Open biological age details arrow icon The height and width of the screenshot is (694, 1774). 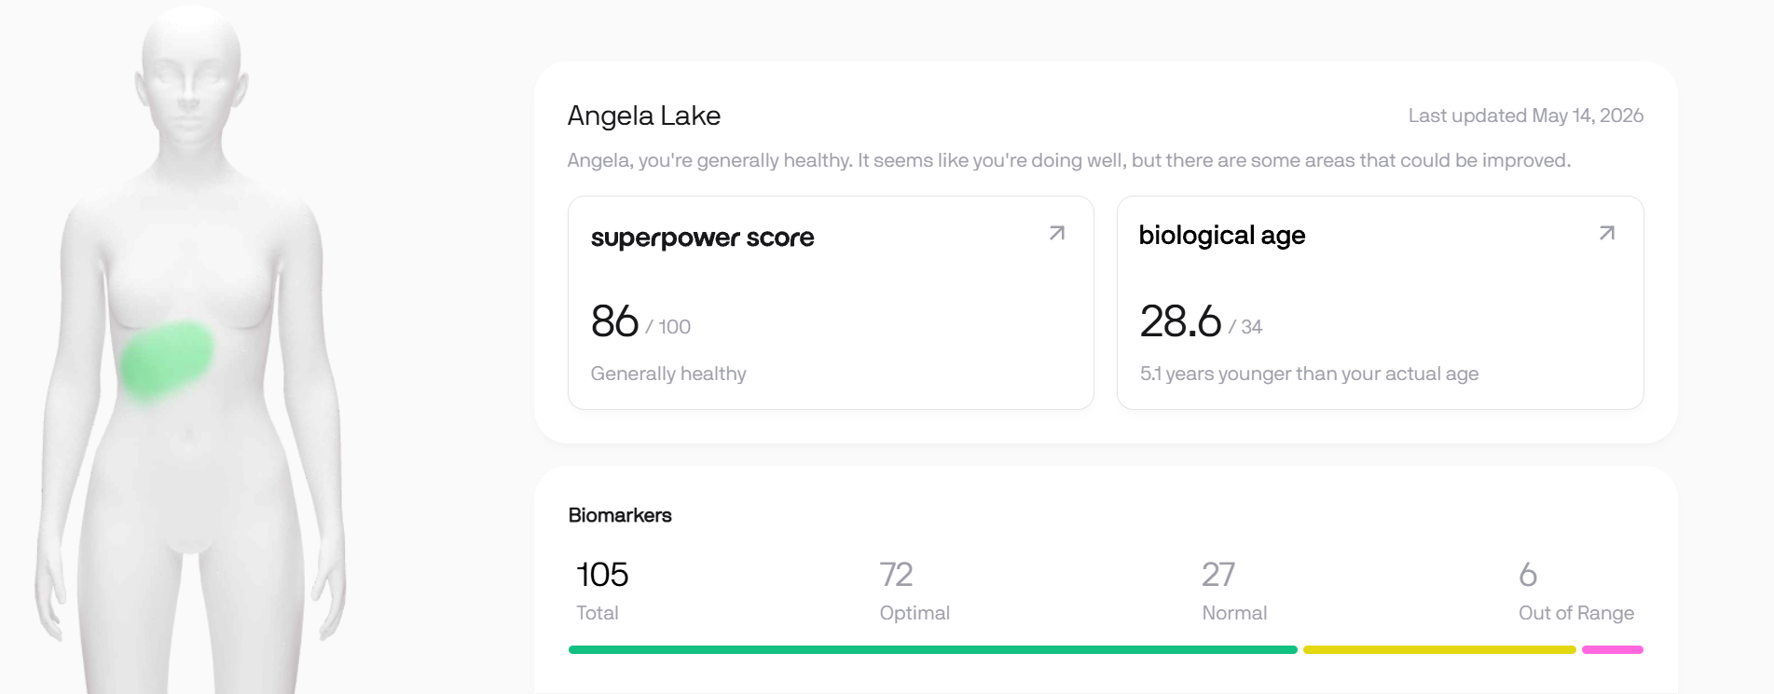(x=1606, y=233)
